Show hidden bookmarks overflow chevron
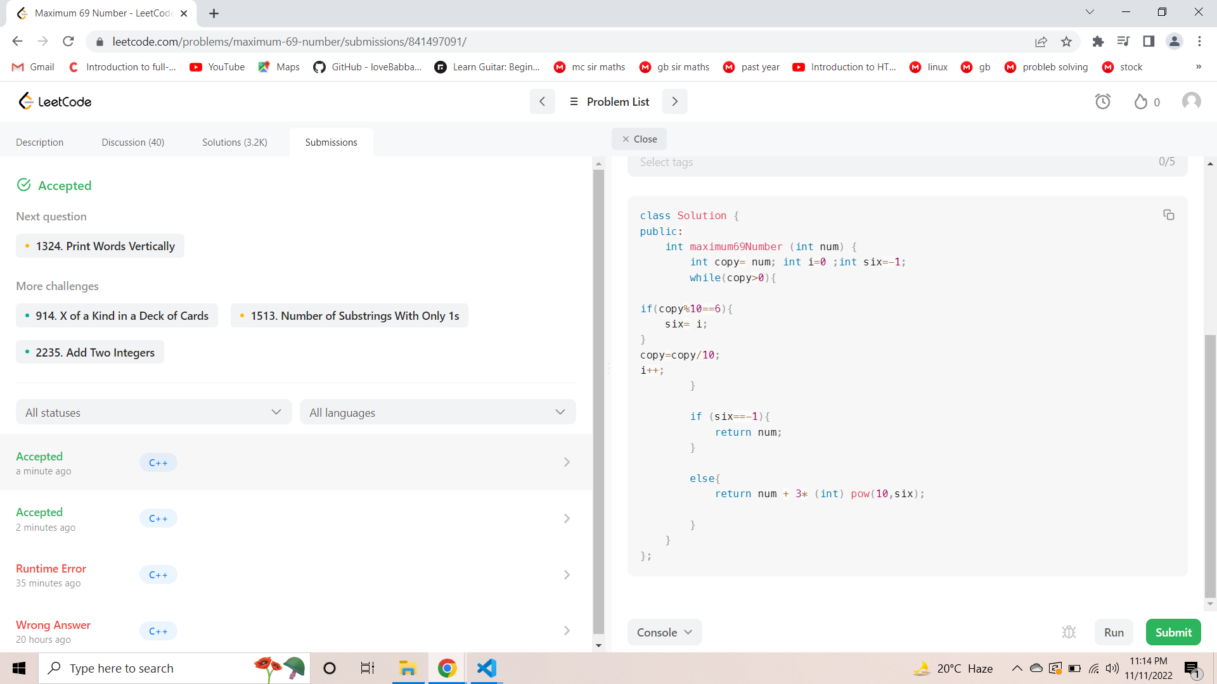 (1198, 66)
